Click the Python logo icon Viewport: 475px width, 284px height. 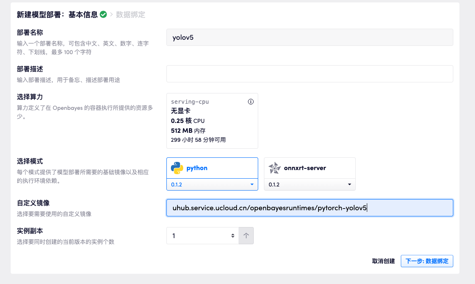pyautogui.click(x=177, y=168)
